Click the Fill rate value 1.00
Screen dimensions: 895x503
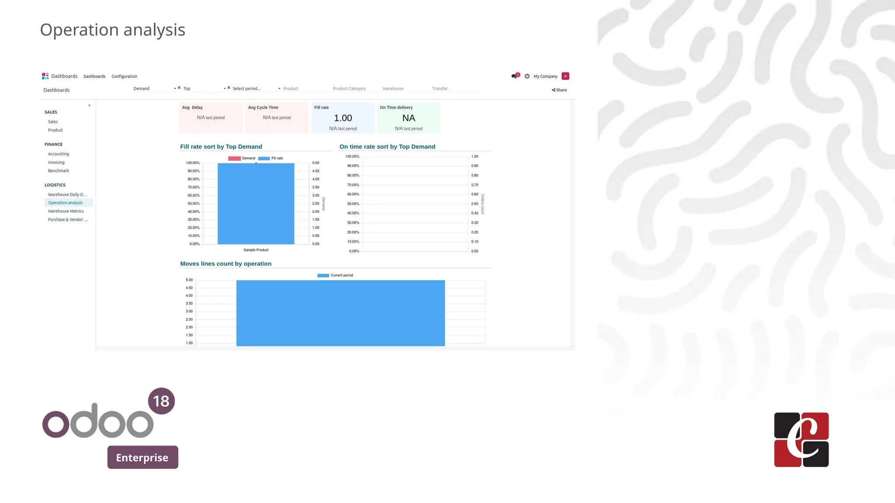click(x=343, y=118)
